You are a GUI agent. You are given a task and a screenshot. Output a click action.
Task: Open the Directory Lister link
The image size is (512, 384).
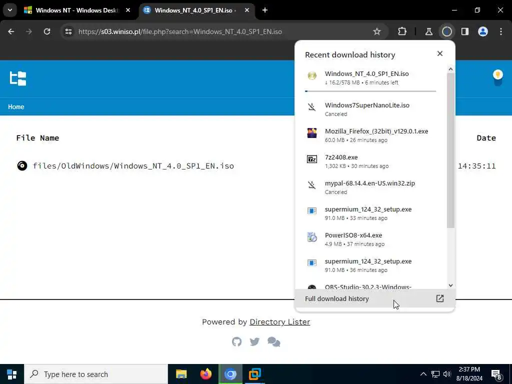point(280,322)
